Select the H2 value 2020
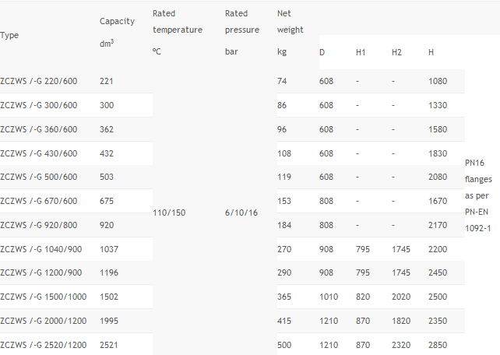The image size is (500, 355). tap(402, 297)
